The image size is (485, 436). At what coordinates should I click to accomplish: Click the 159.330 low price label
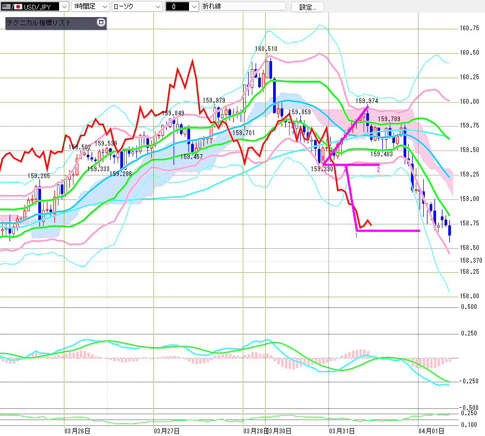click(x=322, y=169)
